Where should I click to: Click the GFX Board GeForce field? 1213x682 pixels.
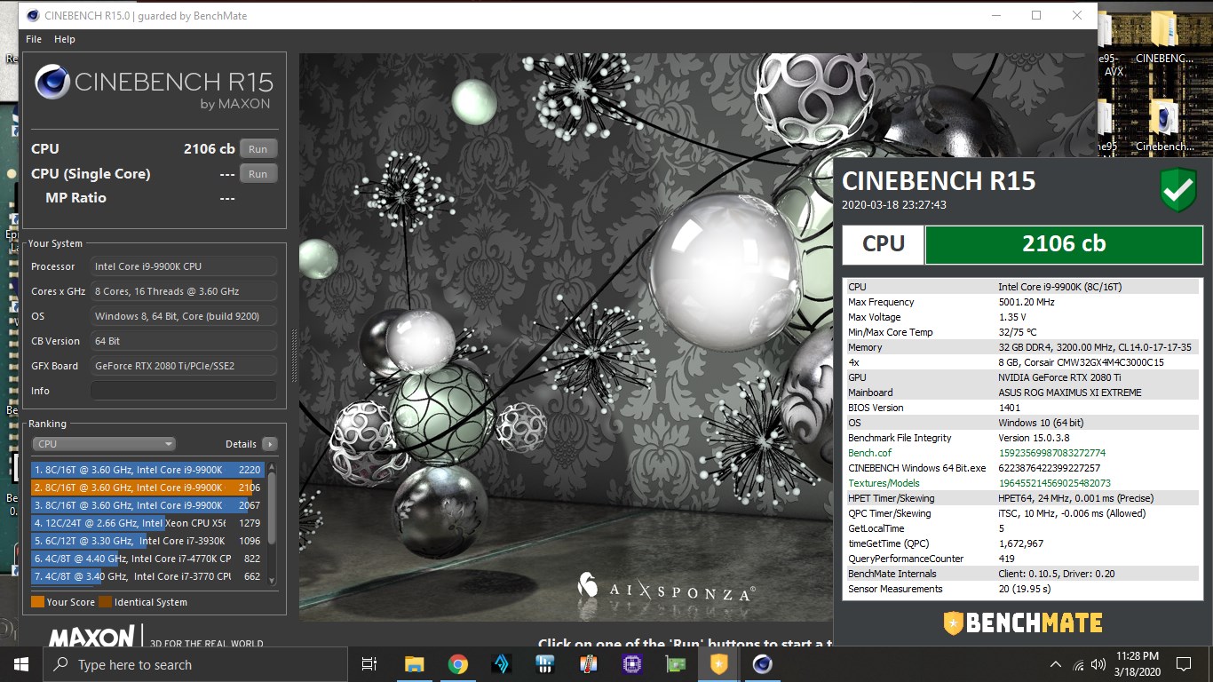184,366
